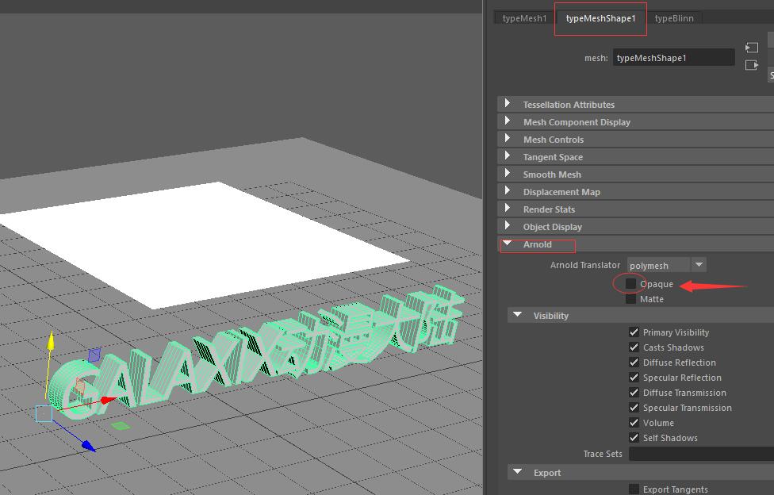Uncheck the Volume checkbox

(634, 422)
